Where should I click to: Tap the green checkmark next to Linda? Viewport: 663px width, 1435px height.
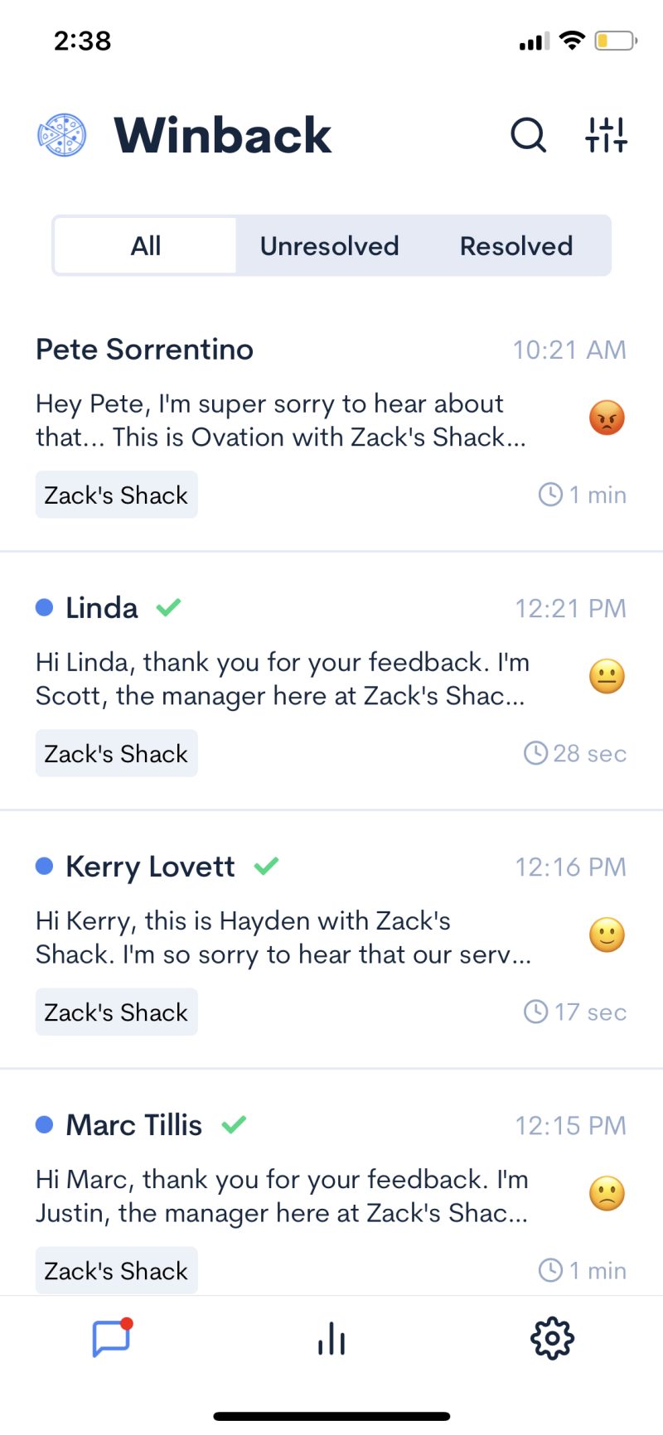pos(168,607)
